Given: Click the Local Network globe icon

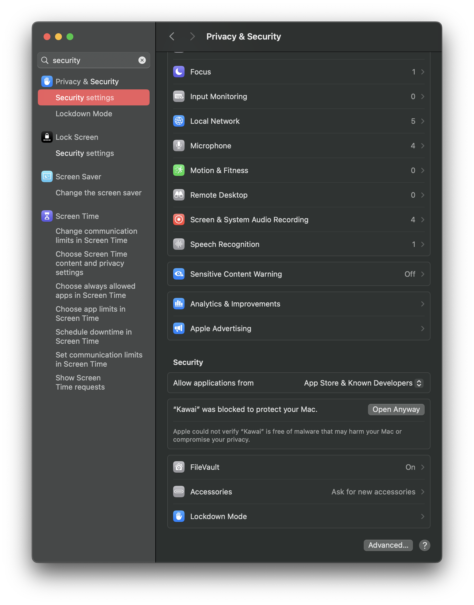Looking at the screenshot, I should pos(179,121).
